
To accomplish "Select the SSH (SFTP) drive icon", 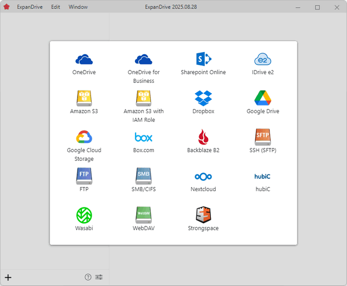I will click(x=262, y=137).
